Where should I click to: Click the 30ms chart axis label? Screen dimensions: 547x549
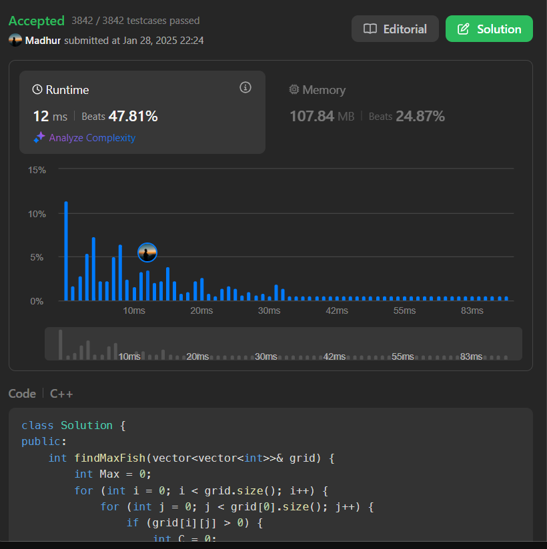coord(269,310)
